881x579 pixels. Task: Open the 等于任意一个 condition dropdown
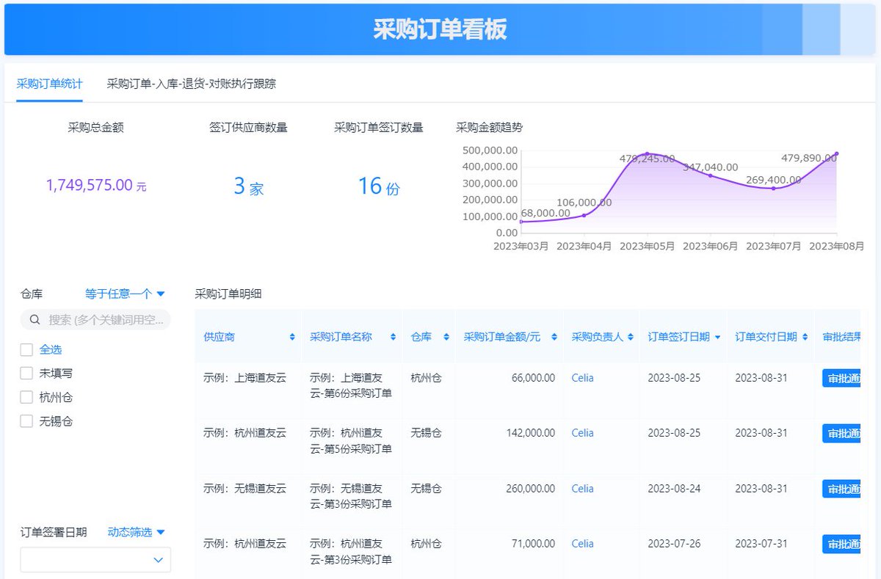[125, 294]
